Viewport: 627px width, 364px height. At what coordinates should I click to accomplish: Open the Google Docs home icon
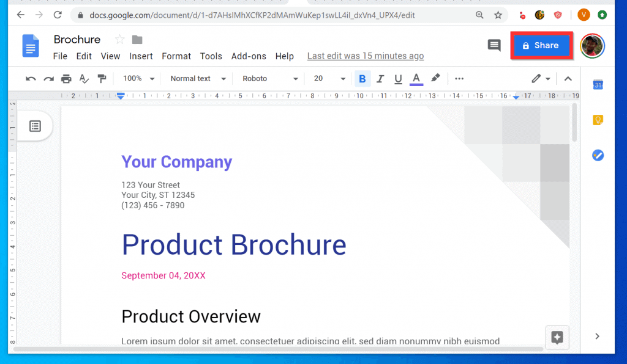31,45
